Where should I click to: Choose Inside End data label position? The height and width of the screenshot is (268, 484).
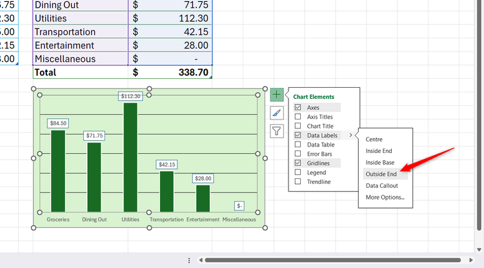click(x=379, y=151)
